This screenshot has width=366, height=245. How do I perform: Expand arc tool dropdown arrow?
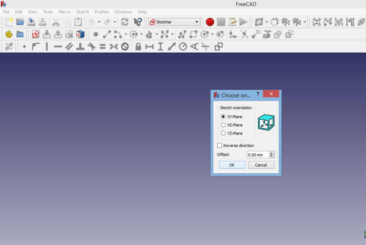(126, 34)
